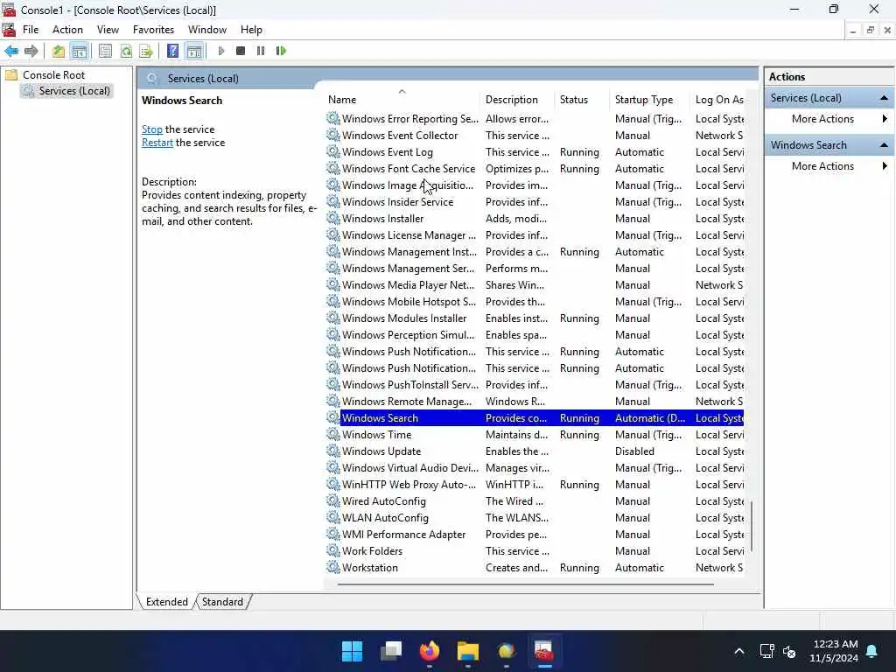Image resolution: width=896 pixels, height=672 pixels.
Task: Start Service using the play icon
Action: (x=221, y=51)
